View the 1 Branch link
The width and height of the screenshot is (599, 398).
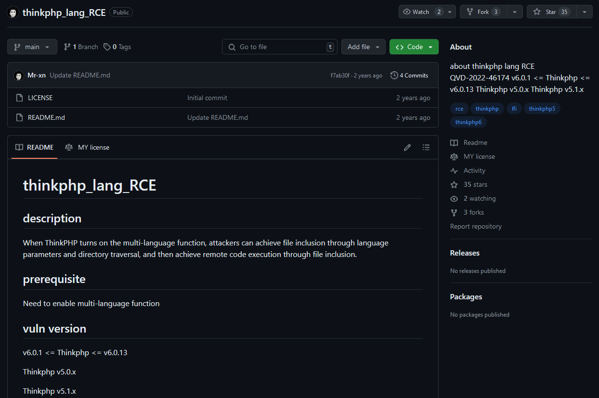coord(81,47)
